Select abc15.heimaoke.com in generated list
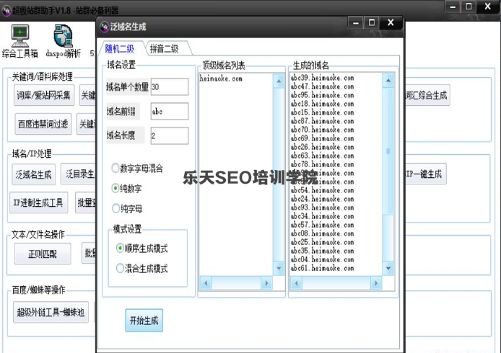The image size is (501, 353). pos(323,112)
